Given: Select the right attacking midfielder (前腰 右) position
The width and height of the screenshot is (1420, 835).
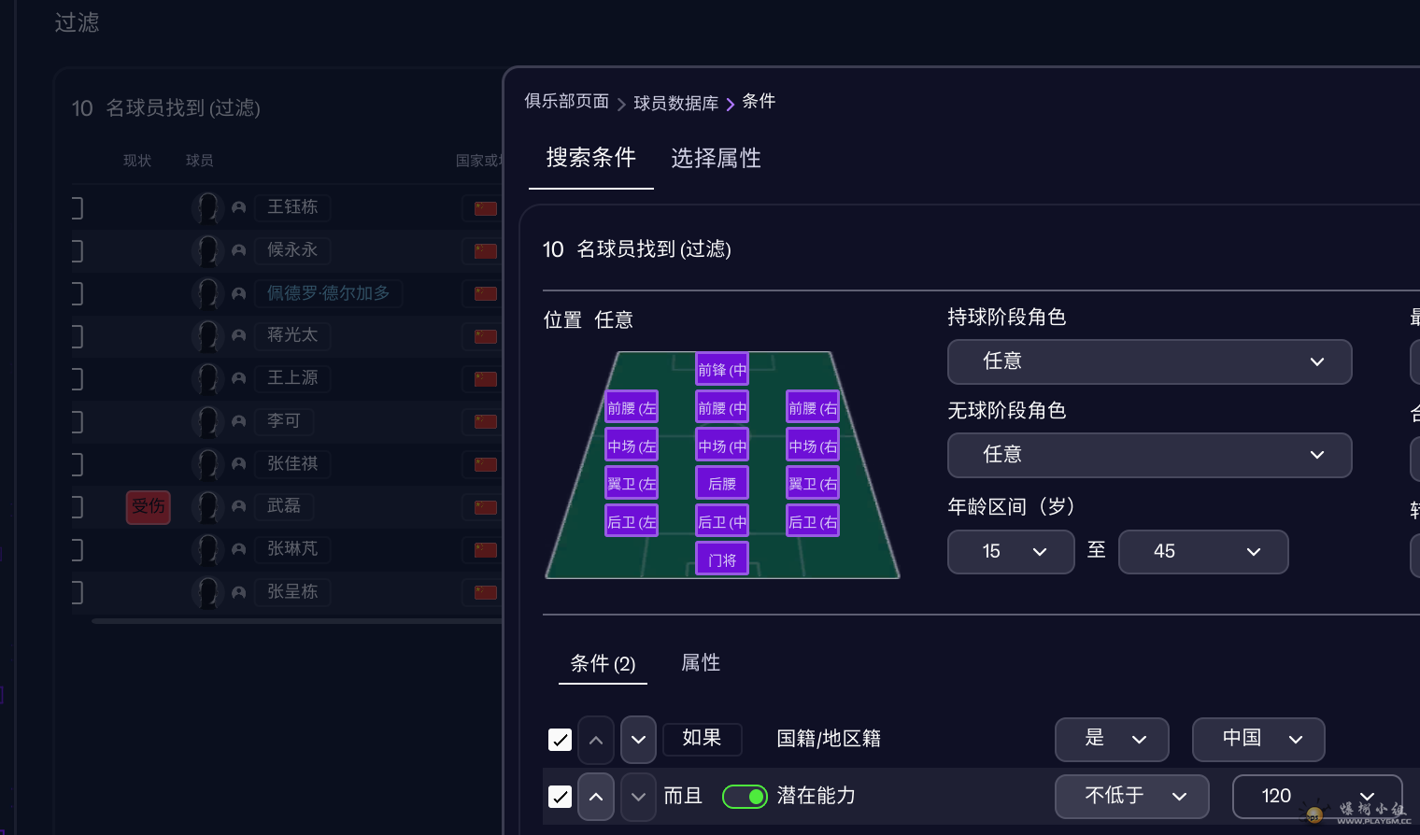Looking at the screenshot, I should [813, 407].
